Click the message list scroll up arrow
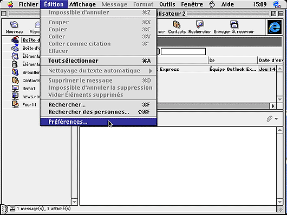The image size is (287, 215). [x=279, y=69]
